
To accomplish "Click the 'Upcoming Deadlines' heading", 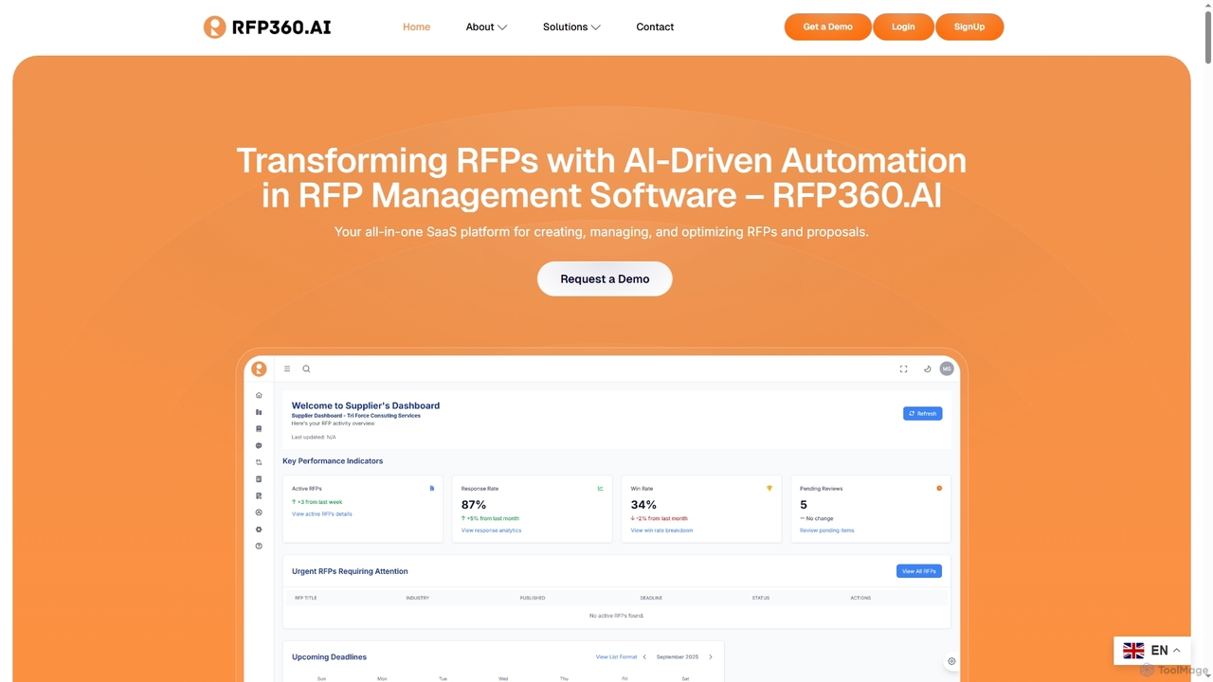I will (x=329, y=657).
